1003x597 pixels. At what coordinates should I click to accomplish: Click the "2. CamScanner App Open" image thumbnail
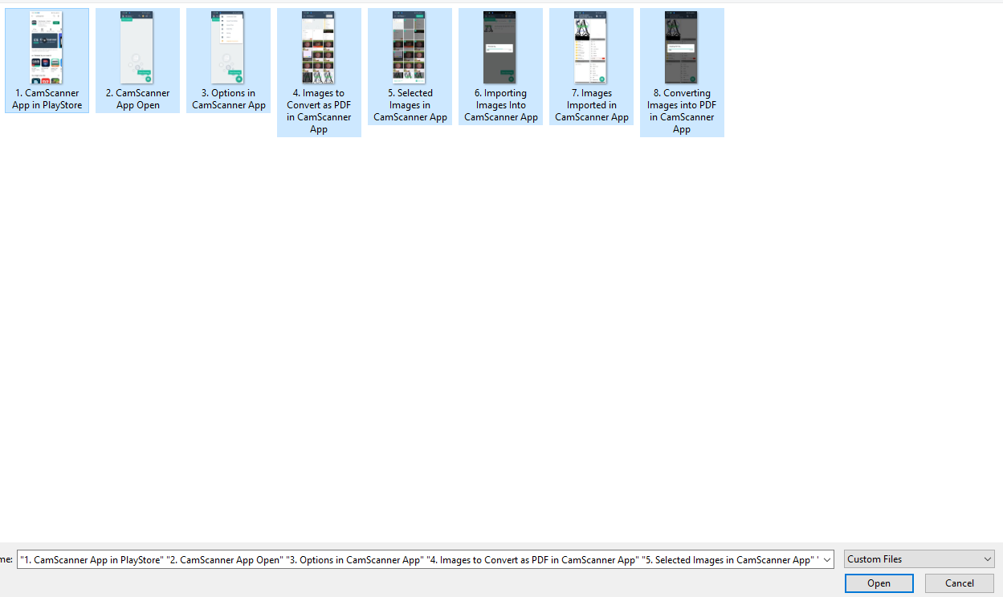[x=137, y=48]
